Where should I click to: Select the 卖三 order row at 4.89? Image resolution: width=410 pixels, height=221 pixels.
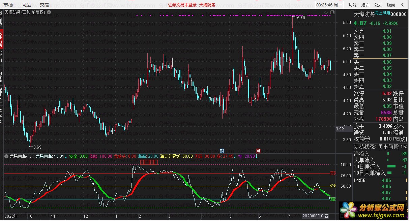pos(381,43)
